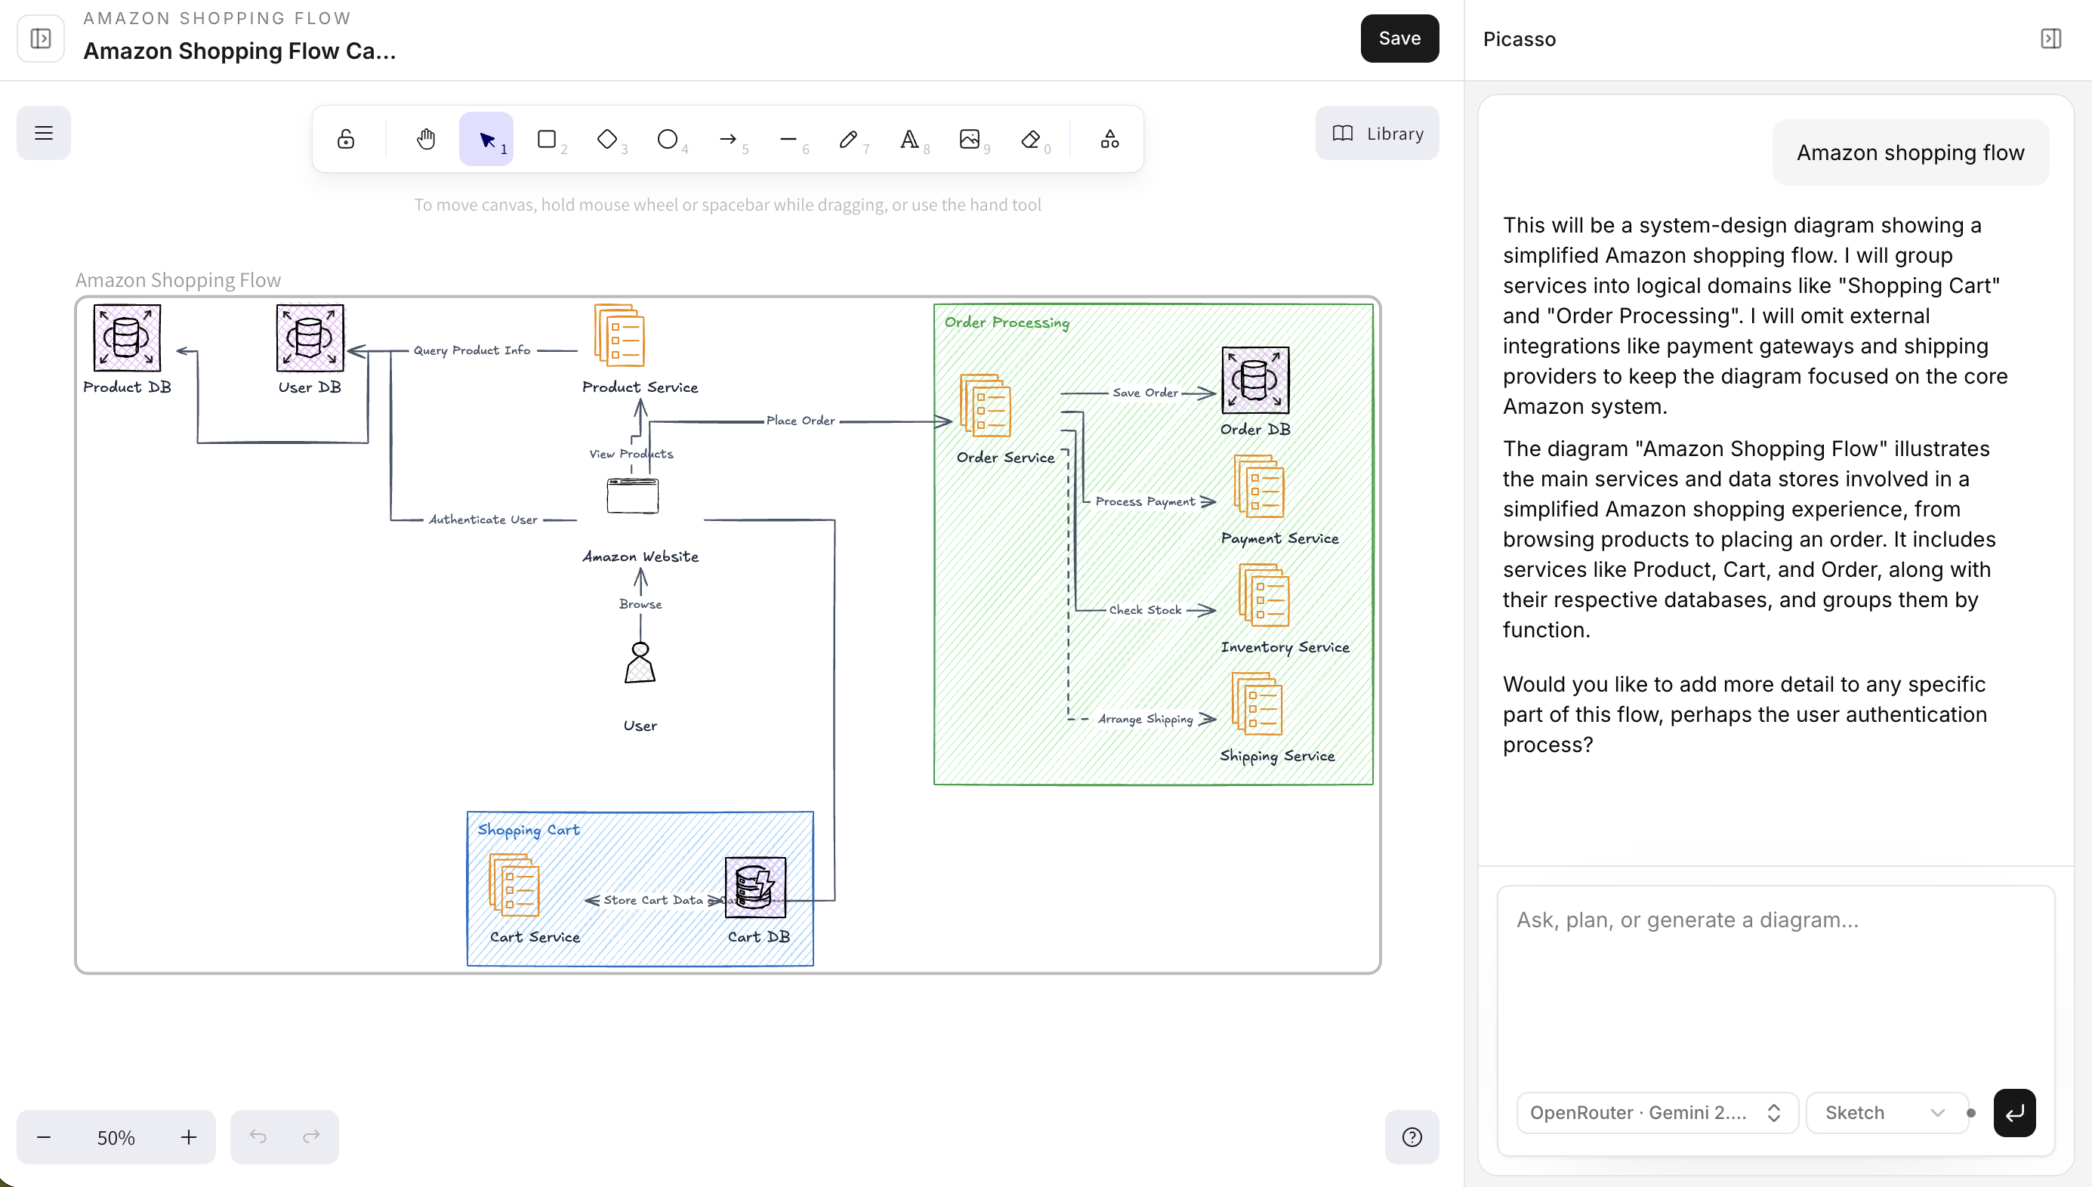Image resolution: width=2092 pixels, height=1187 pixels.
Task: Select the Amazon Website browser icon
Action: click(x=633, y=495)
